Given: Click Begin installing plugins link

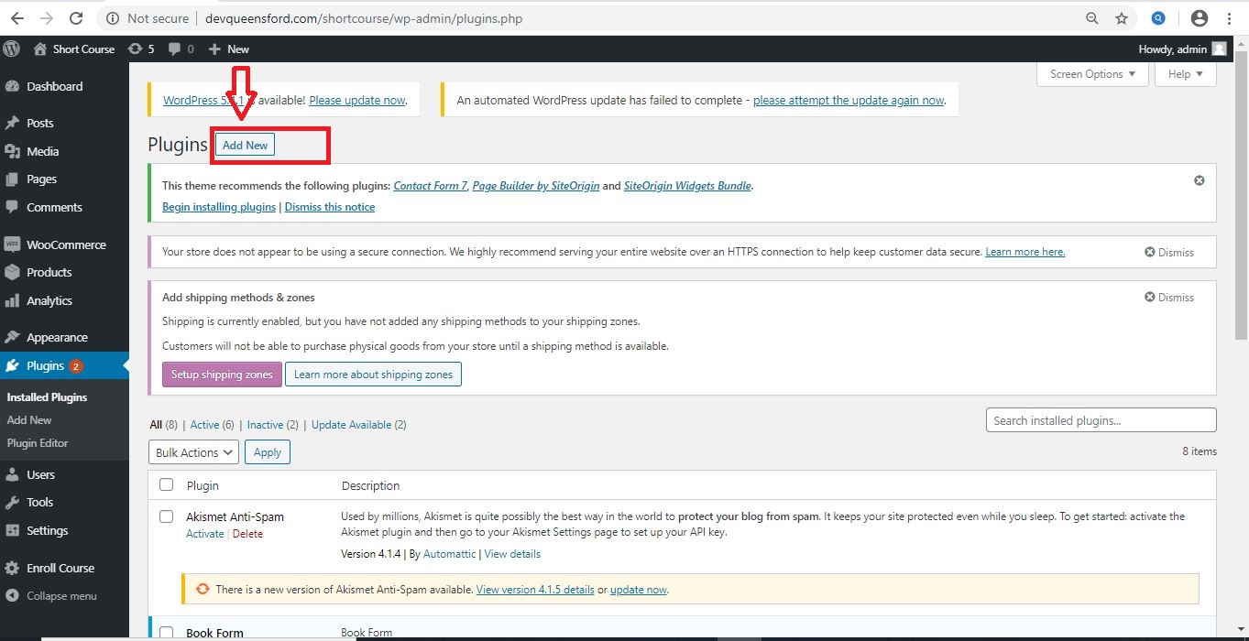Looking at the screenshot, I should click(x=219, y=207).
